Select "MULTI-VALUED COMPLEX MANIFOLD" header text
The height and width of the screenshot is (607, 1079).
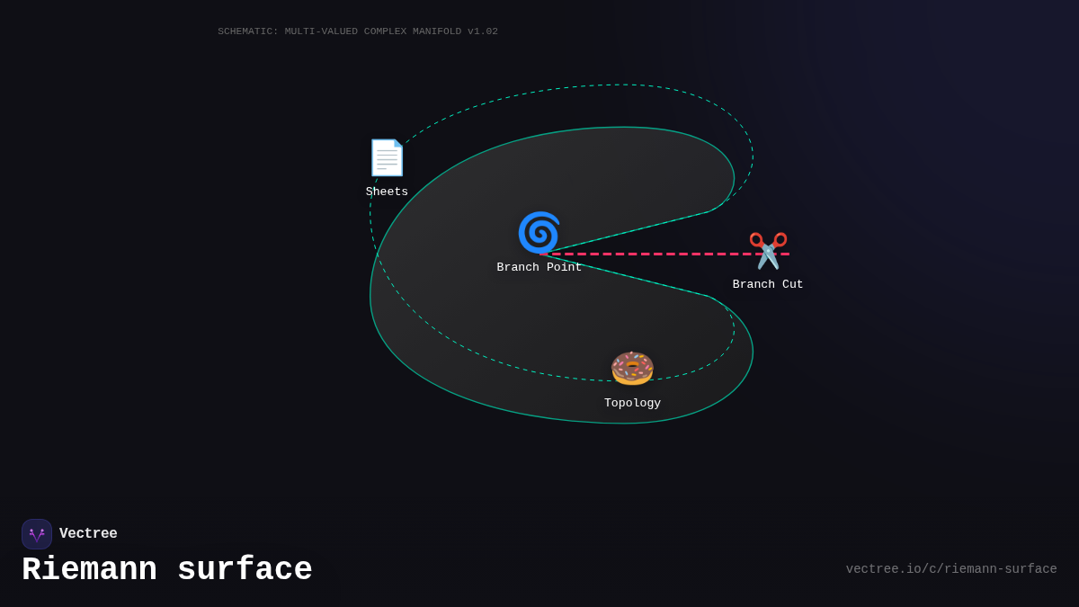(373, 31)
